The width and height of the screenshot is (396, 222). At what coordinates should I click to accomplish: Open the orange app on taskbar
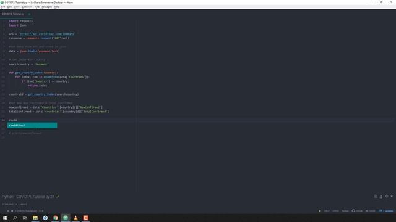(86, 218)
